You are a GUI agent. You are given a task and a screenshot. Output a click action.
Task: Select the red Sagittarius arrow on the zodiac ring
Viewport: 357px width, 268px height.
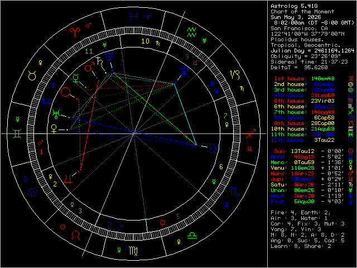tap(250, 134)
